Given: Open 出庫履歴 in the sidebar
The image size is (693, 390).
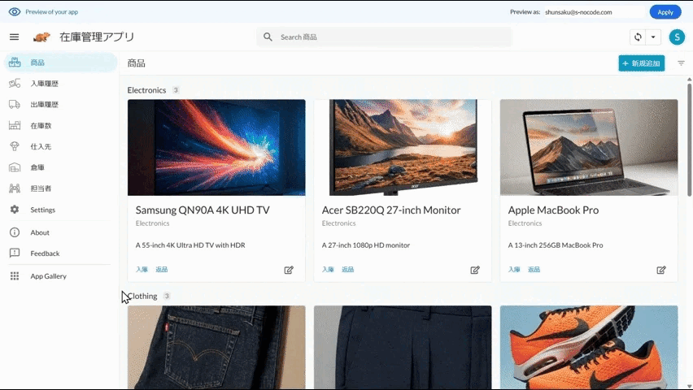Looking at the screenshot, I should 60,105.
